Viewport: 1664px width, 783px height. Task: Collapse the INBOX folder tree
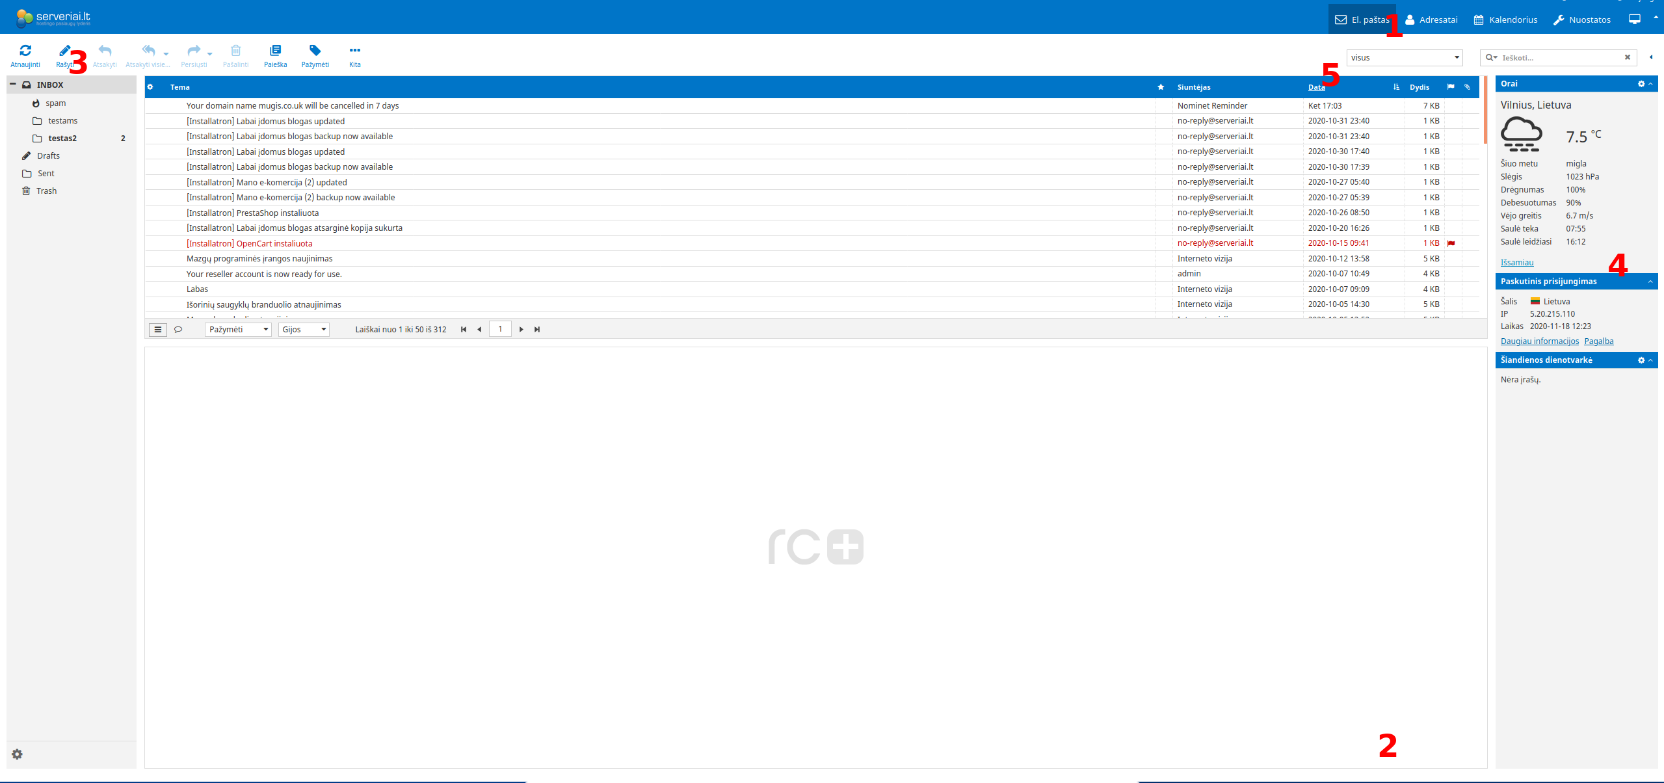(12, 85)
